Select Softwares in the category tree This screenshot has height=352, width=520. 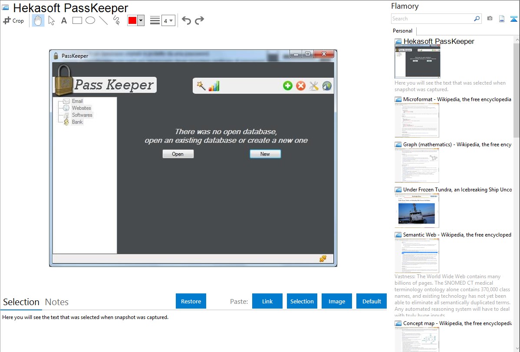point(82,115)
